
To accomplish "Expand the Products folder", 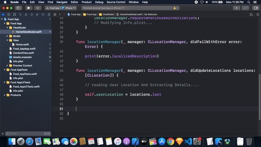I will (x=4, y=95).
